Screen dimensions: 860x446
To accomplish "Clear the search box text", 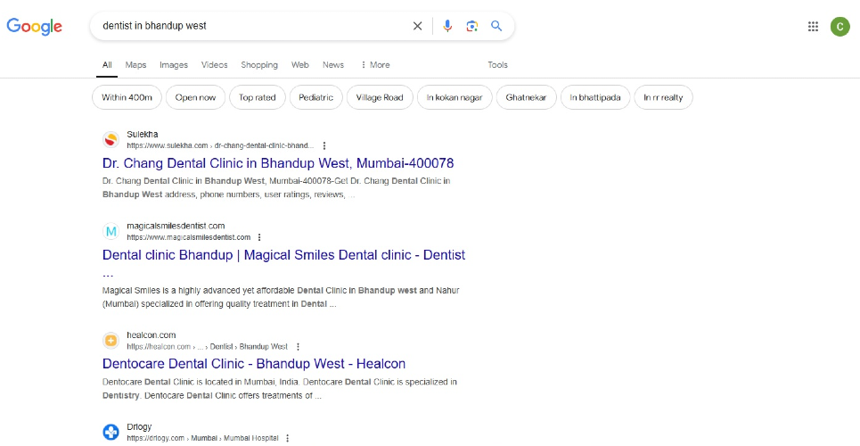I will click(417, 26).
